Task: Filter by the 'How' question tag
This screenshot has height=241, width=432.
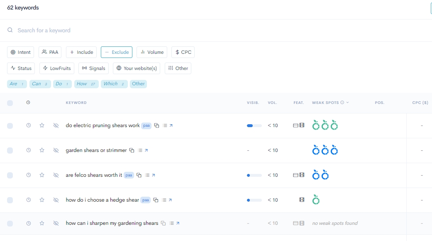Action: (x=86, y=84)
